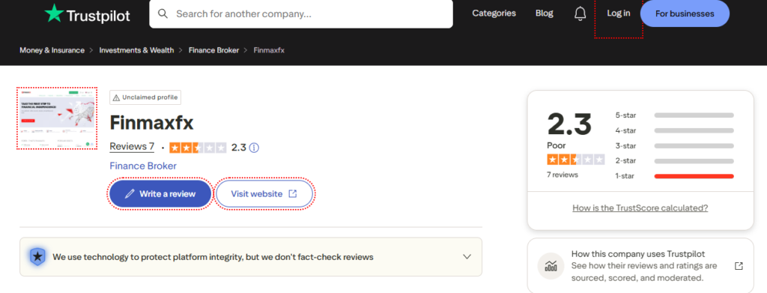Click the unclaimed profile warning icon

click(116, 97)
